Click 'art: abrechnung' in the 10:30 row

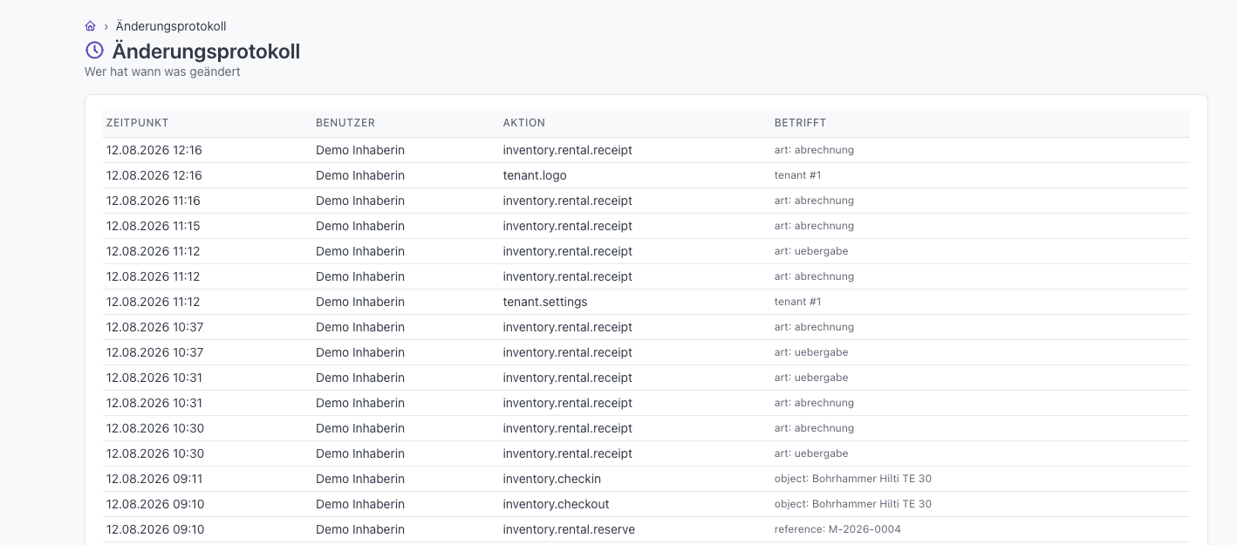coord(814,428)
